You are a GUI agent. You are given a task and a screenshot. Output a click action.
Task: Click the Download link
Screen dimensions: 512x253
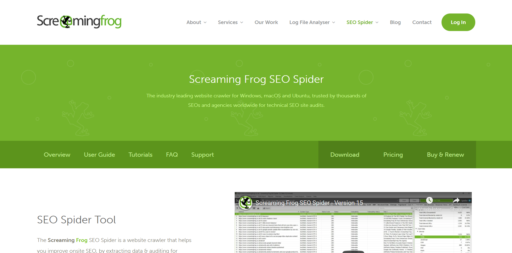click(345, 155)
